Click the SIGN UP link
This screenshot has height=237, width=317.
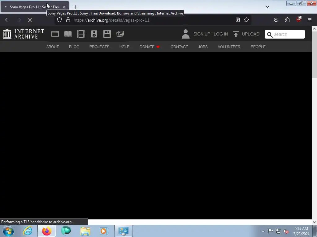point(202,34)
